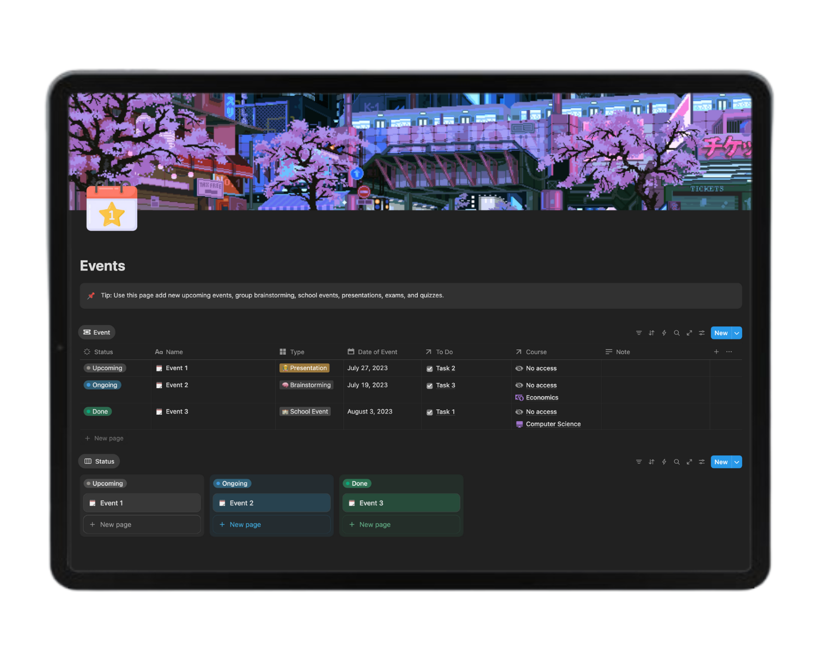Open Brainstorming type tag

(306, 385)
